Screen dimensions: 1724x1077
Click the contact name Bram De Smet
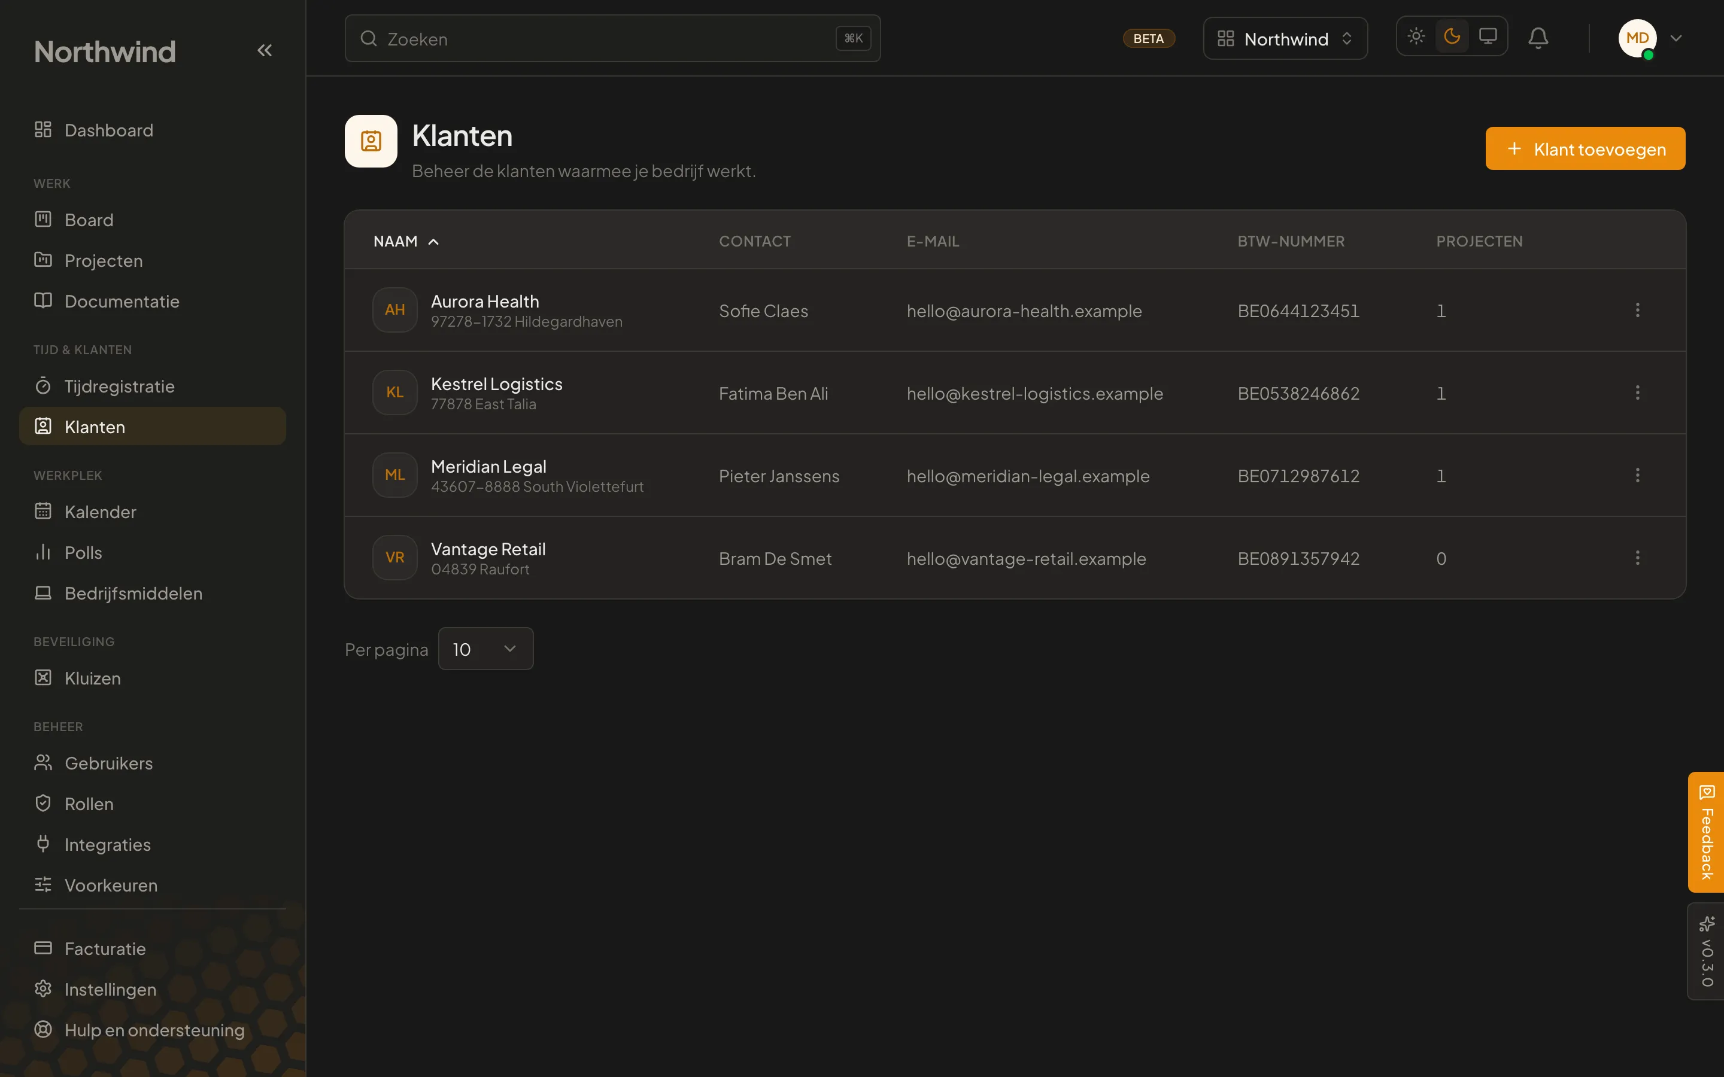775,558
